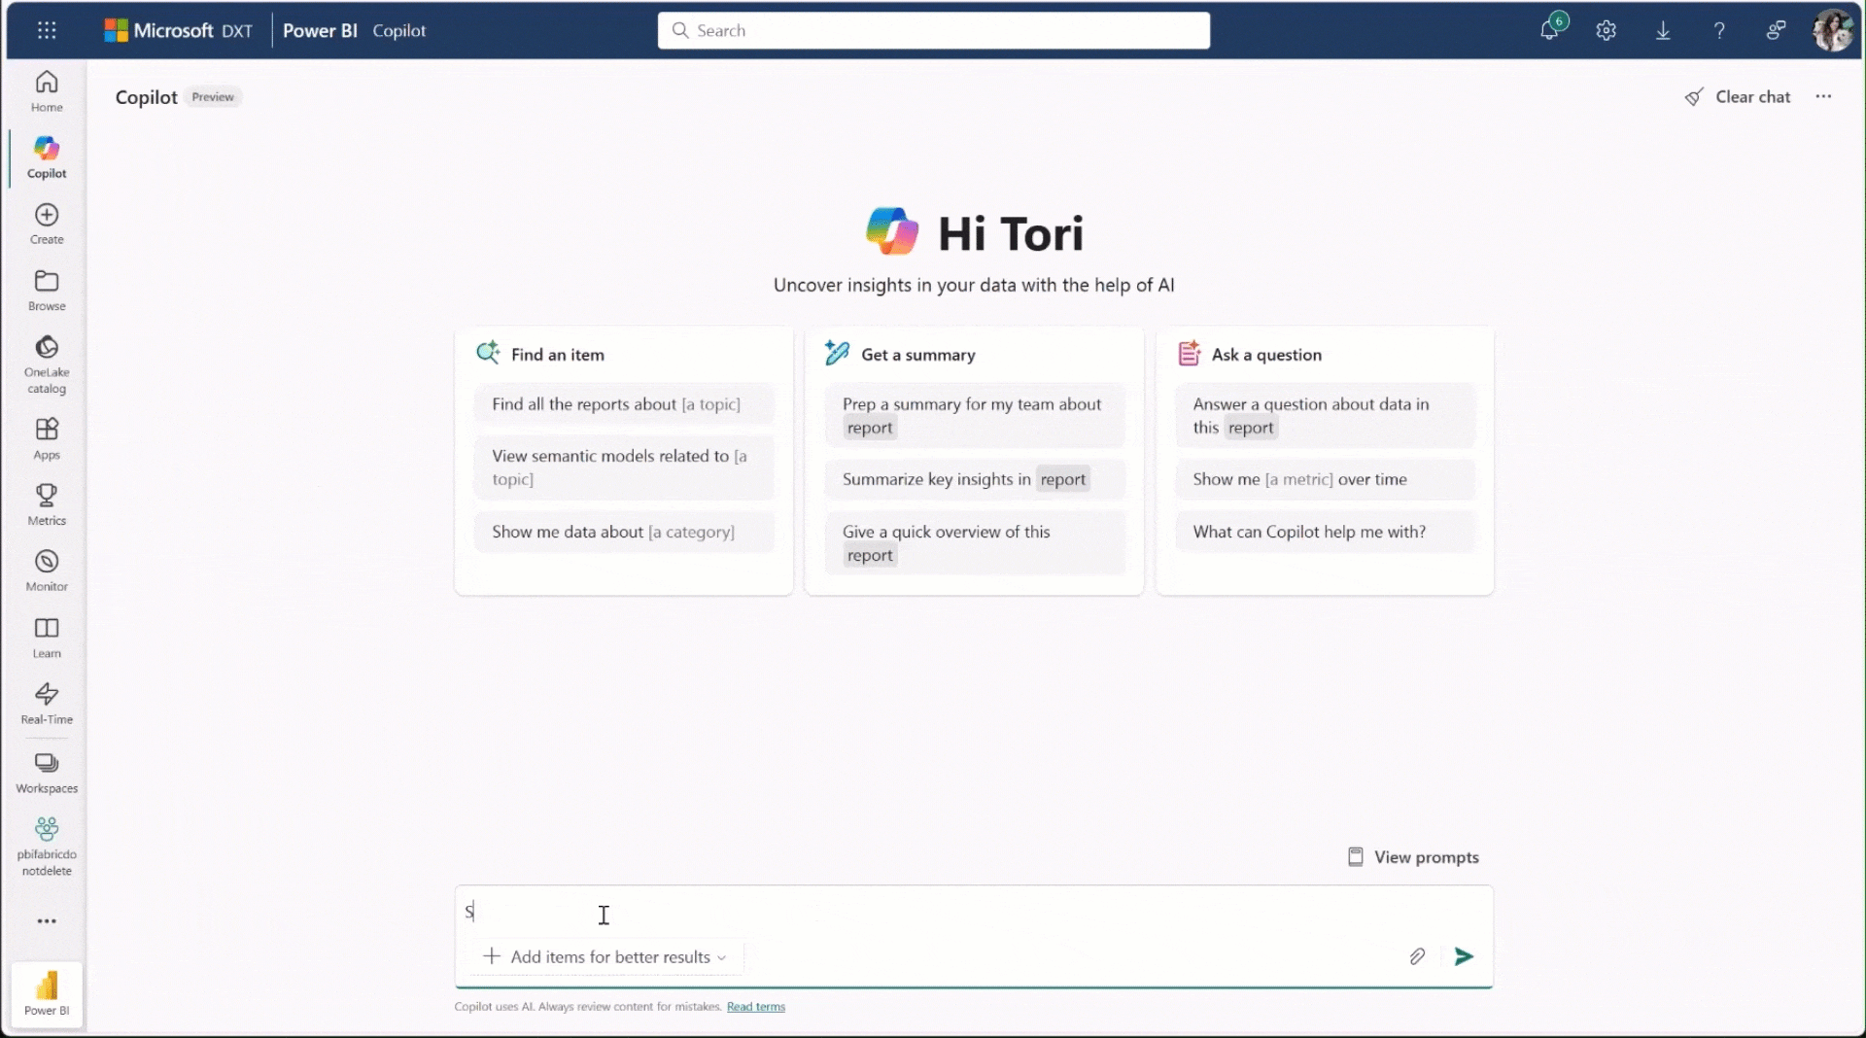This screenshot has width=1866, height=1038.
Task: Select prompt Show me a metric over time
Action: [1325, 479]
